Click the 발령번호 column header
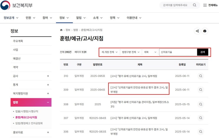This screenshot has height=138, width=219. pyautogui.click(x=98, y=65)
